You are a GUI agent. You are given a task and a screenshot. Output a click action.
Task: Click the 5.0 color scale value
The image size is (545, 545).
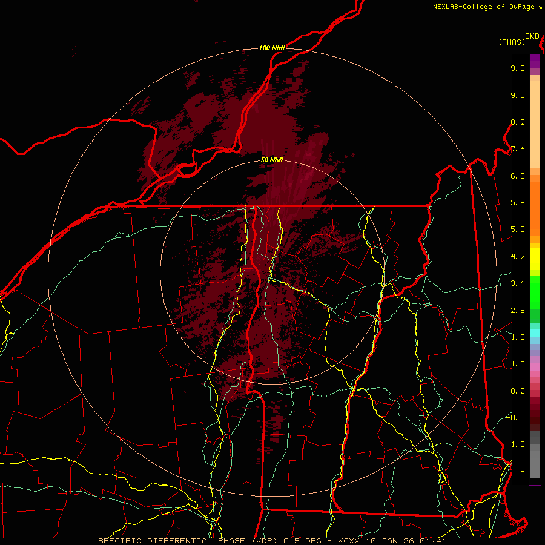point(518,230)
